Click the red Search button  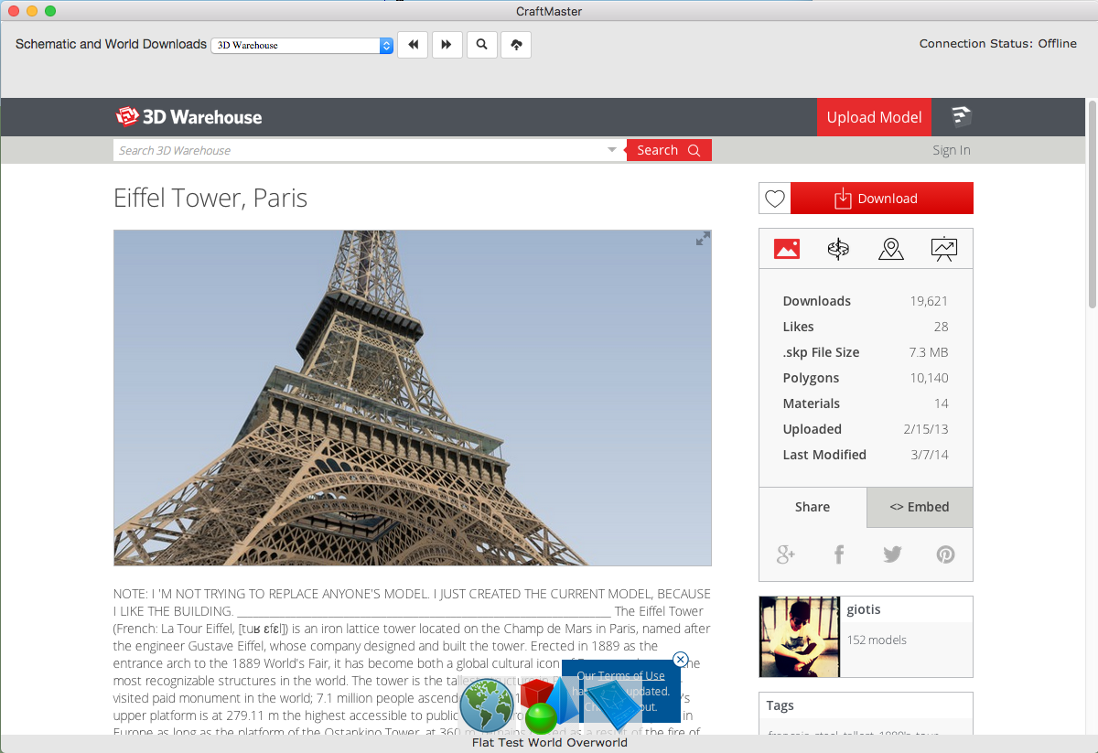tap(669, 150)
